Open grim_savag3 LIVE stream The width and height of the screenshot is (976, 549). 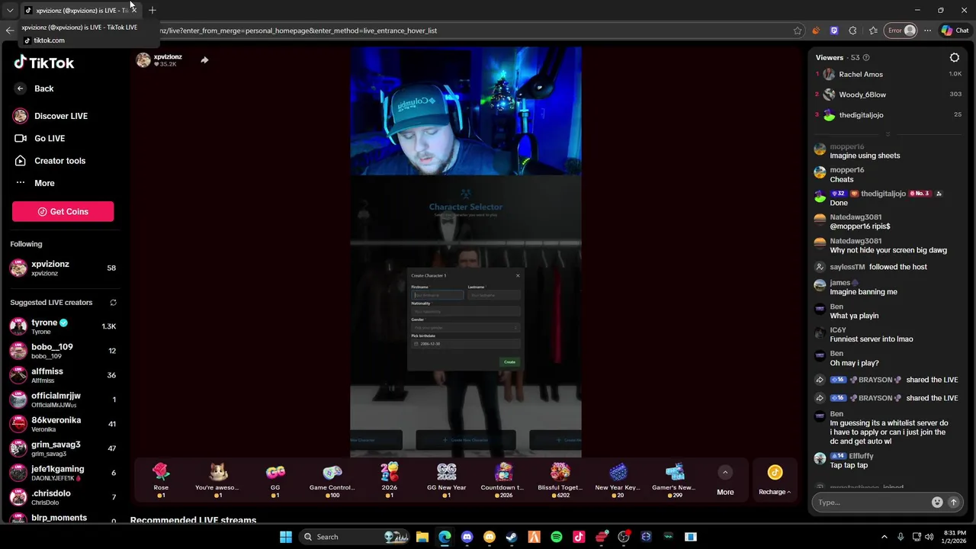point(63,448)
